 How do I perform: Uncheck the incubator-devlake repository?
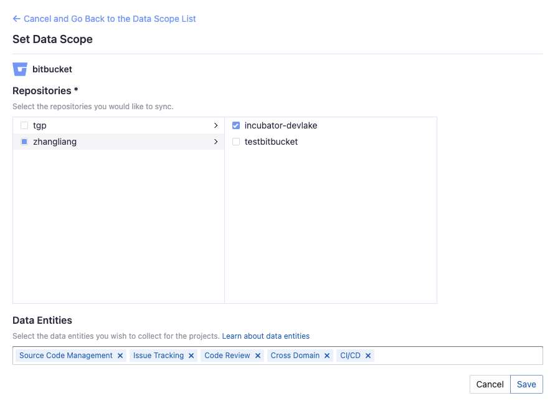coord(236,125)
